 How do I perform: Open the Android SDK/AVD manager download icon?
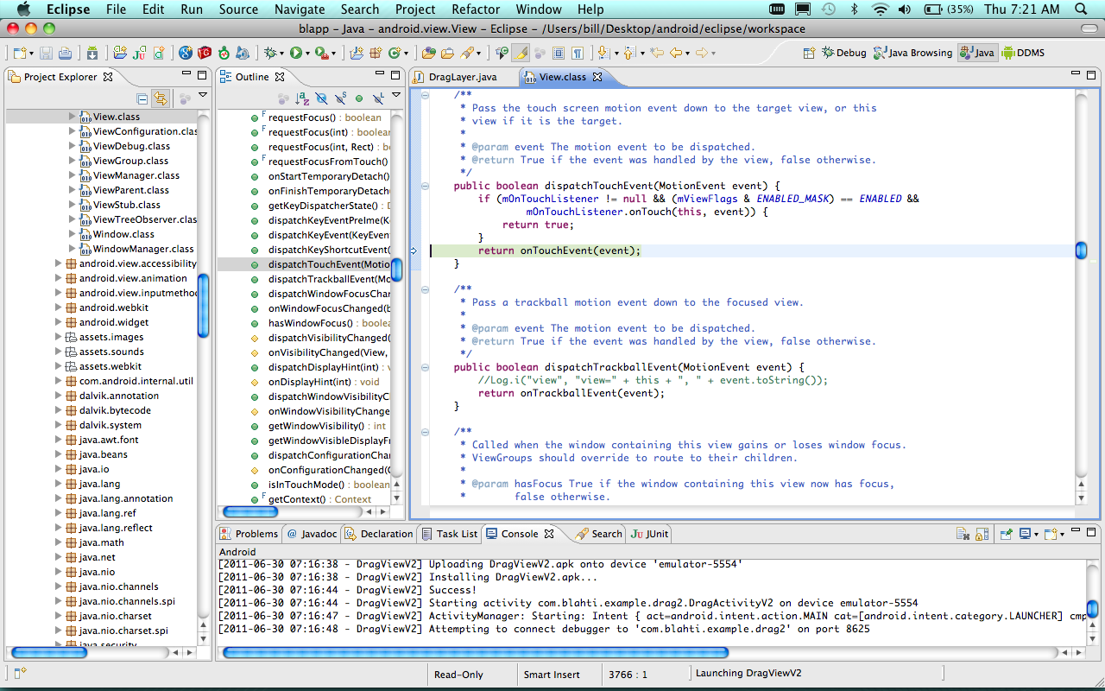92,54
